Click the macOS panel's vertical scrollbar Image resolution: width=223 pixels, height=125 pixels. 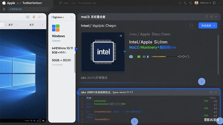point(218,55)
